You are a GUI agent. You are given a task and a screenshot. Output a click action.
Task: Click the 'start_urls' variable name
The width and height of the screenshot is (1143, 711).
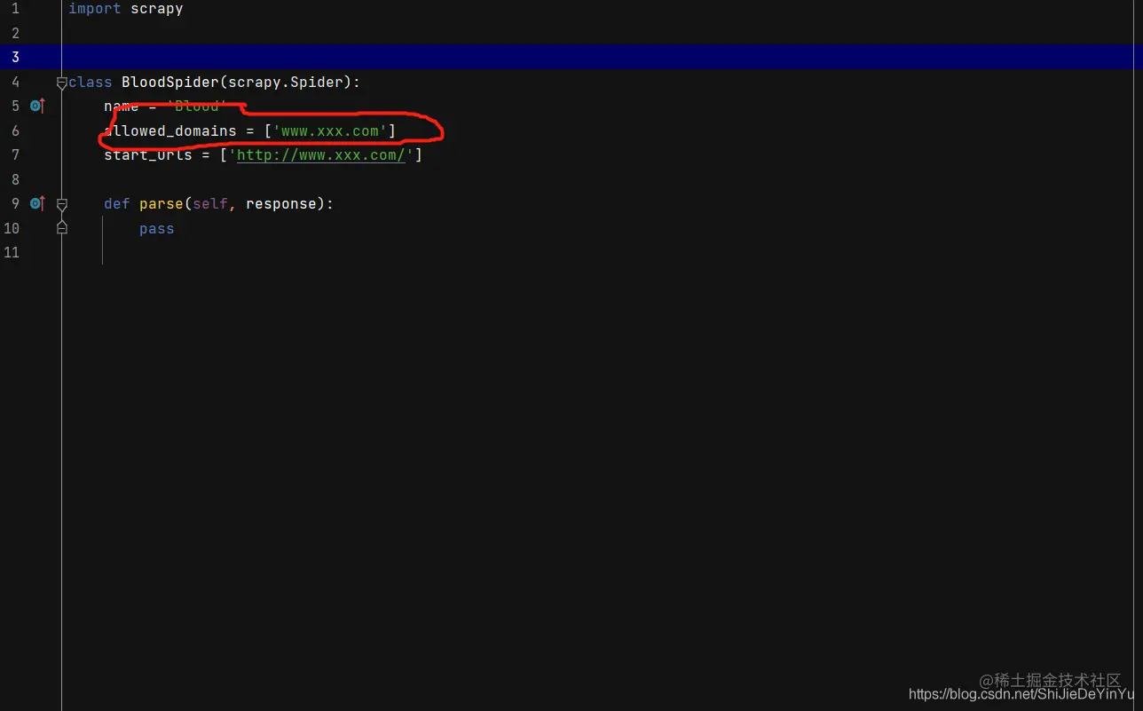tap(148, 155)
